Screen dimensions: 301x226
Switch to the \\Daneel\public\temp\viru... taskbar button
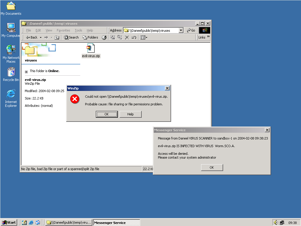[x=69, y=222]
